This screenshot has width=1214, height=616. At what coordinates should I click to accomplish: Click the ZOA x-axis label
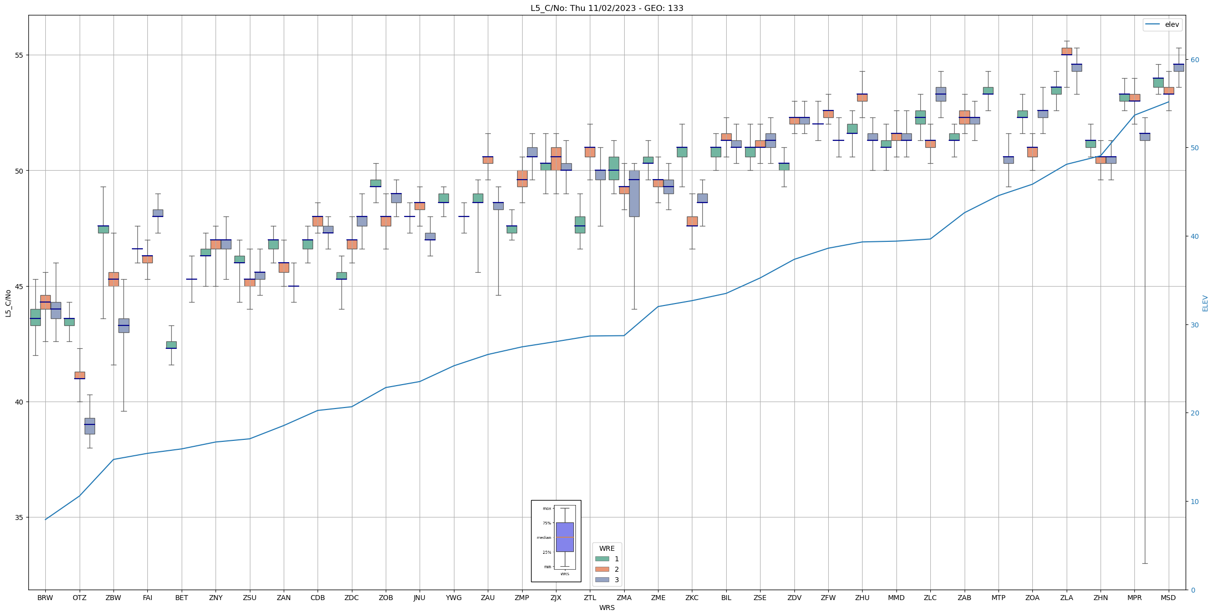tap(1032, 598)
